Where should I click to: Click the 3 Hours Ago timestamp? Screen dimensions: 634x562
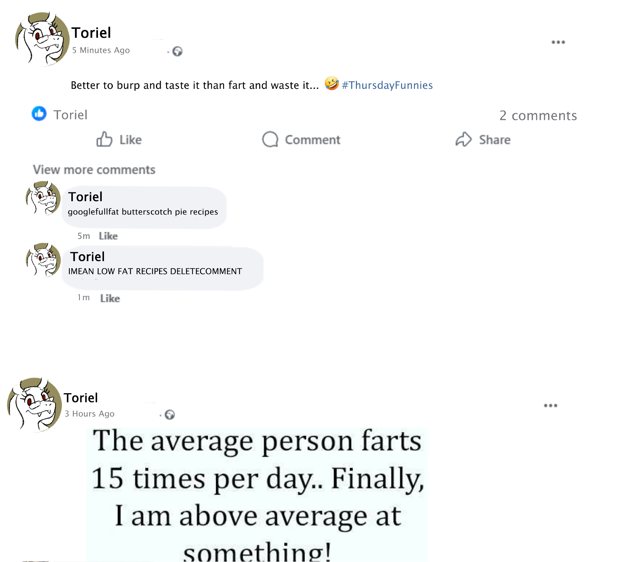pos(89,414)
